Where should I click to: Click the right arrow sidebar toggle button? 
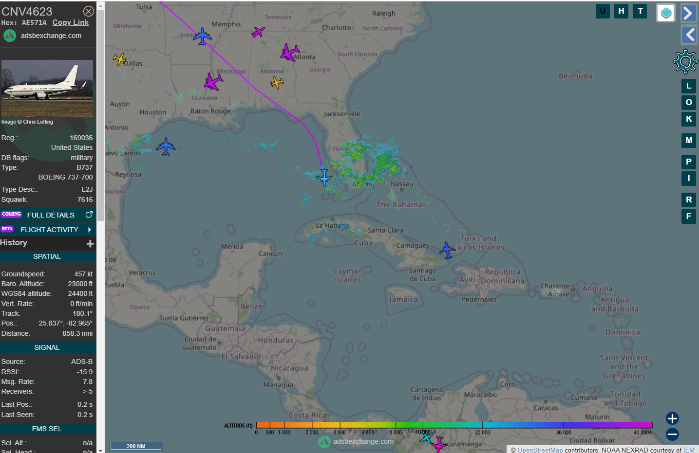[689, 13]
